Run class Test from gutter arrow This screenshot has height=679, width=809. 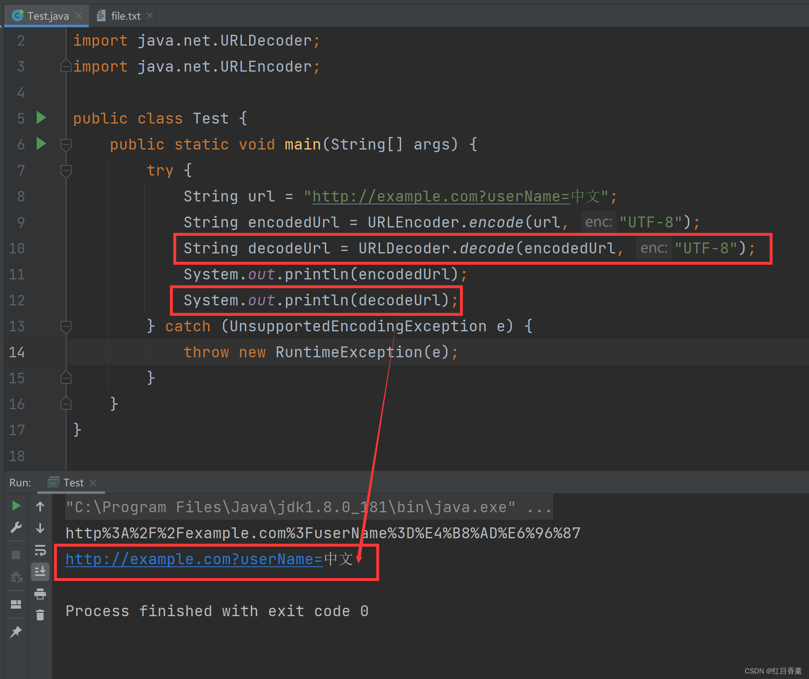click(41, 118)
